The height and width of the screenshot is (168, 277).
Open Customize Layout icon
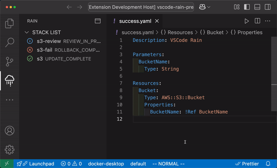(x=236, y=7)
